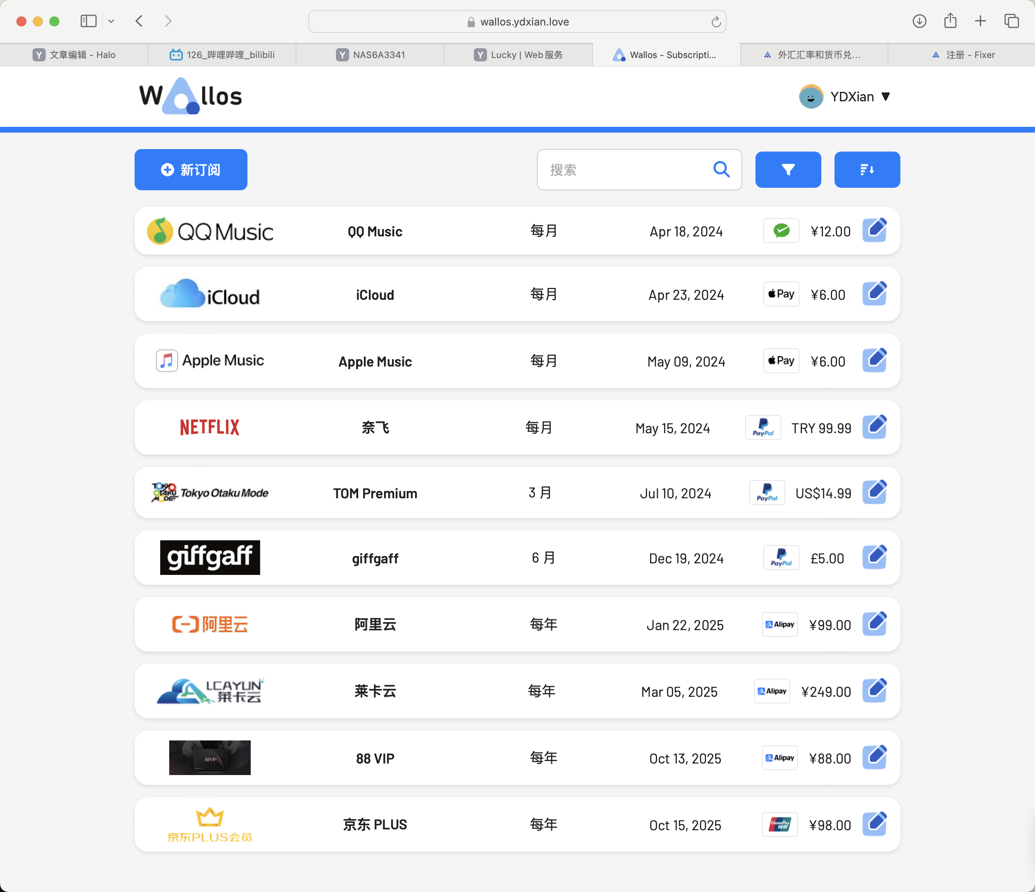
Task: Expand the sidebar dropdown chevron
Action: coord(111,21)
